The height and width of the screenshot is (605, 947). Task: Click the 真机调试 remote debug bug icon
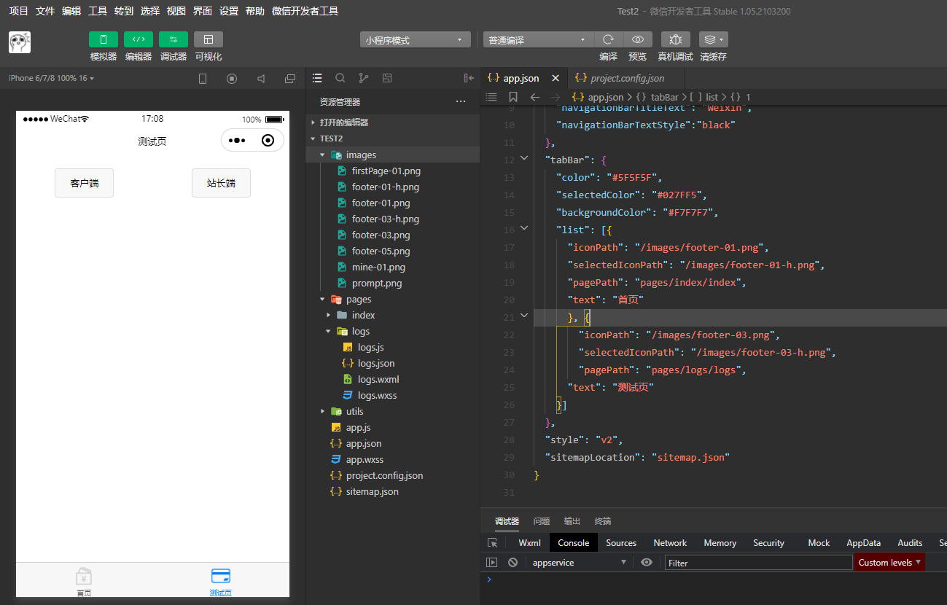(x=676, y=39)
